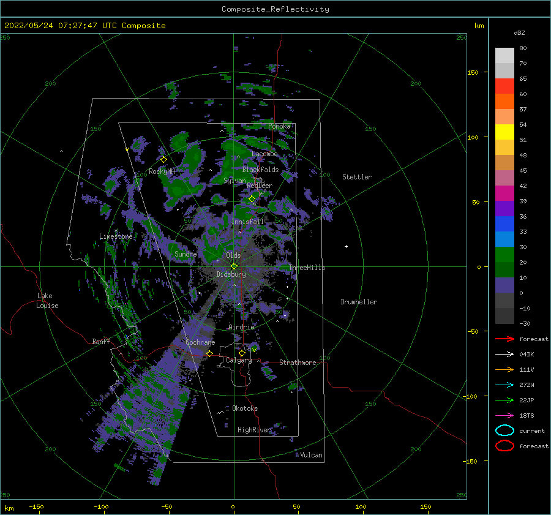This screenshot has width=551, height=515.
Task: Select the yellow 51-54 dBZ color swatch
Action: pos(504,132)
